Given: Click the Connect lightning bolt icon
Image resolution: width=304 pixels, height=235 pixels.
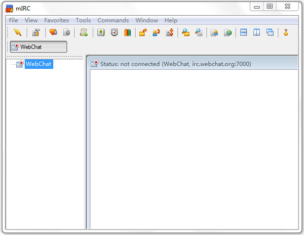Looking at the screenshot, I should coord(18,33).
